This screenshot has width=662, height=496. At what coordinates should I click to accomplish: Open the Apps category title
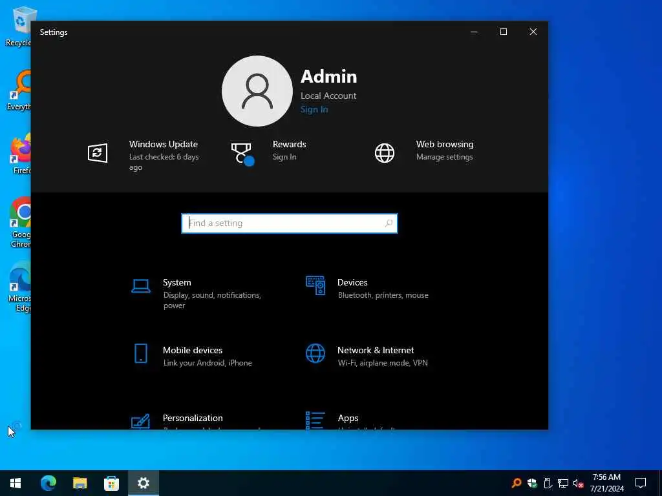[348, 418]
